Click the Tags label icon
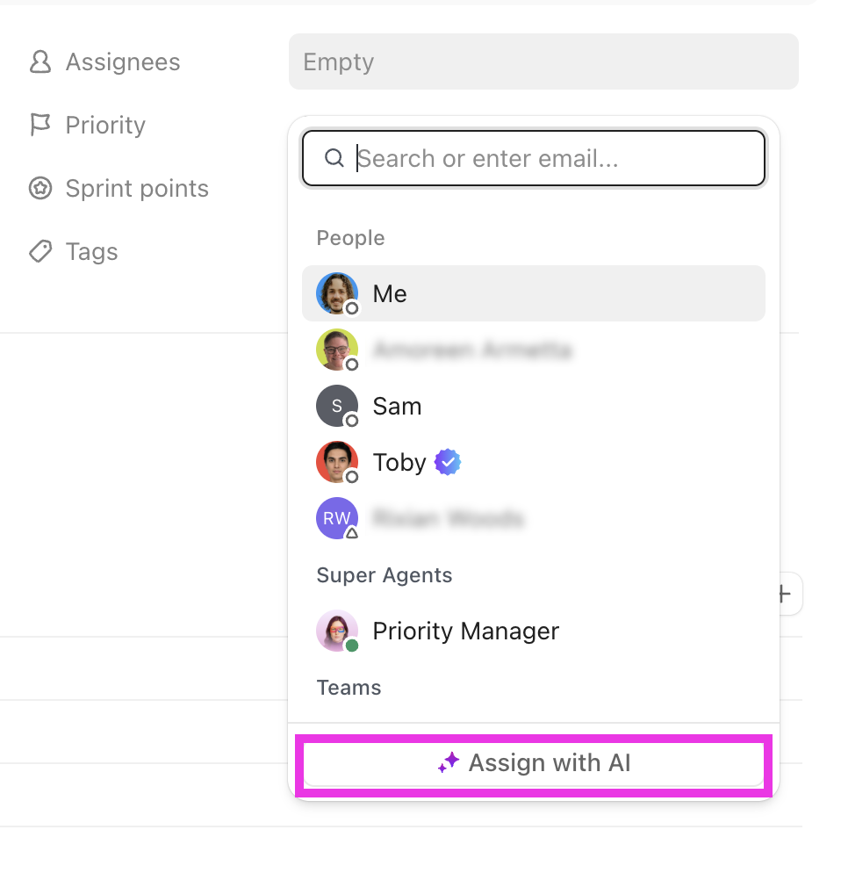The width and height of the screenshot is (841, 873). coord(40,251)
